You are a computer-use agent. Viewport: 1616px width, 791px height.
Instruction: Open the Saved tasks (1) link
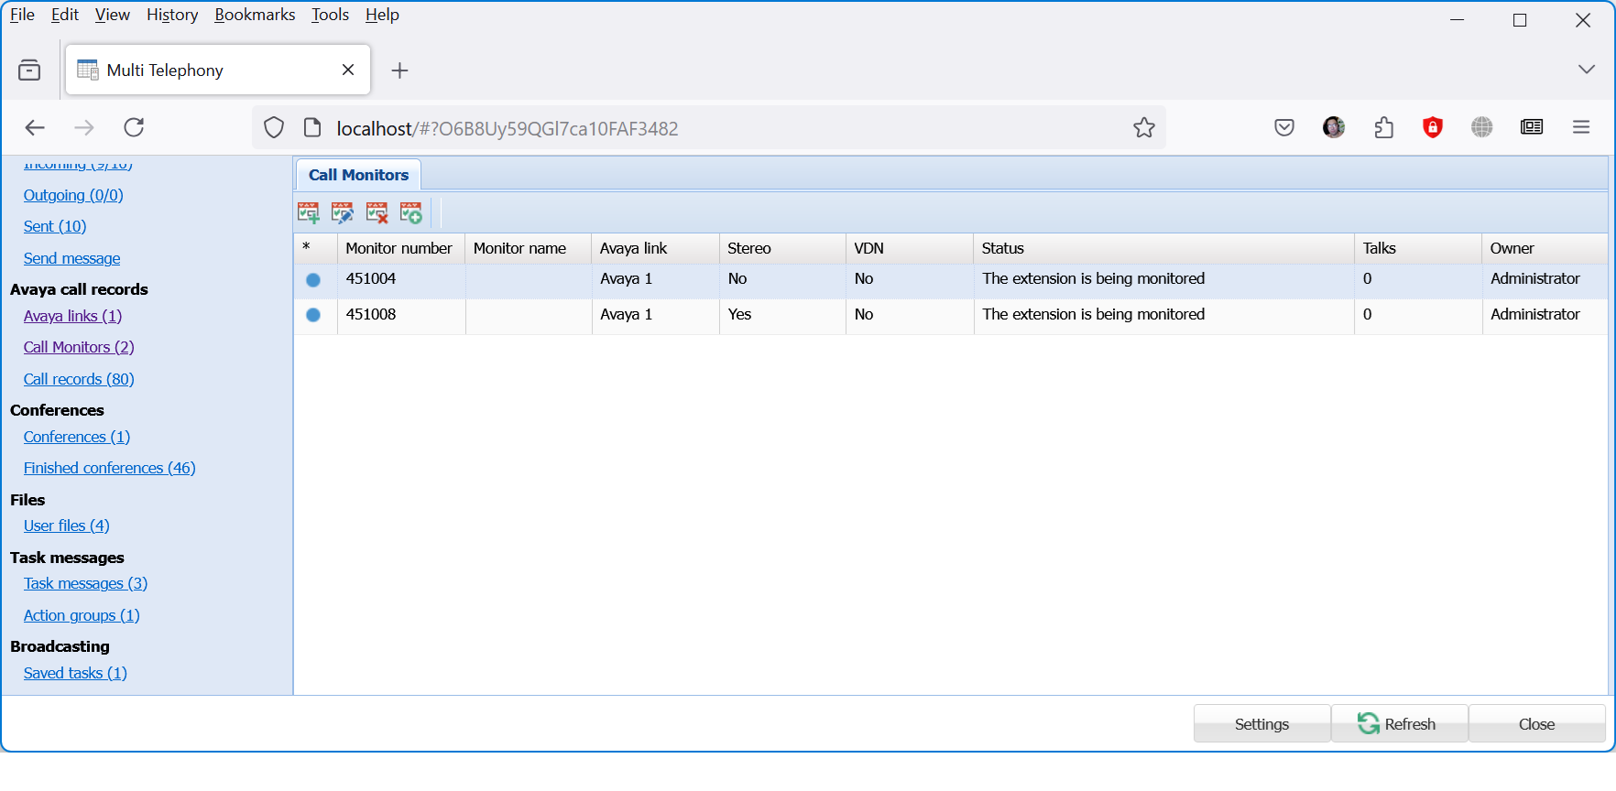tap(75, 673)
